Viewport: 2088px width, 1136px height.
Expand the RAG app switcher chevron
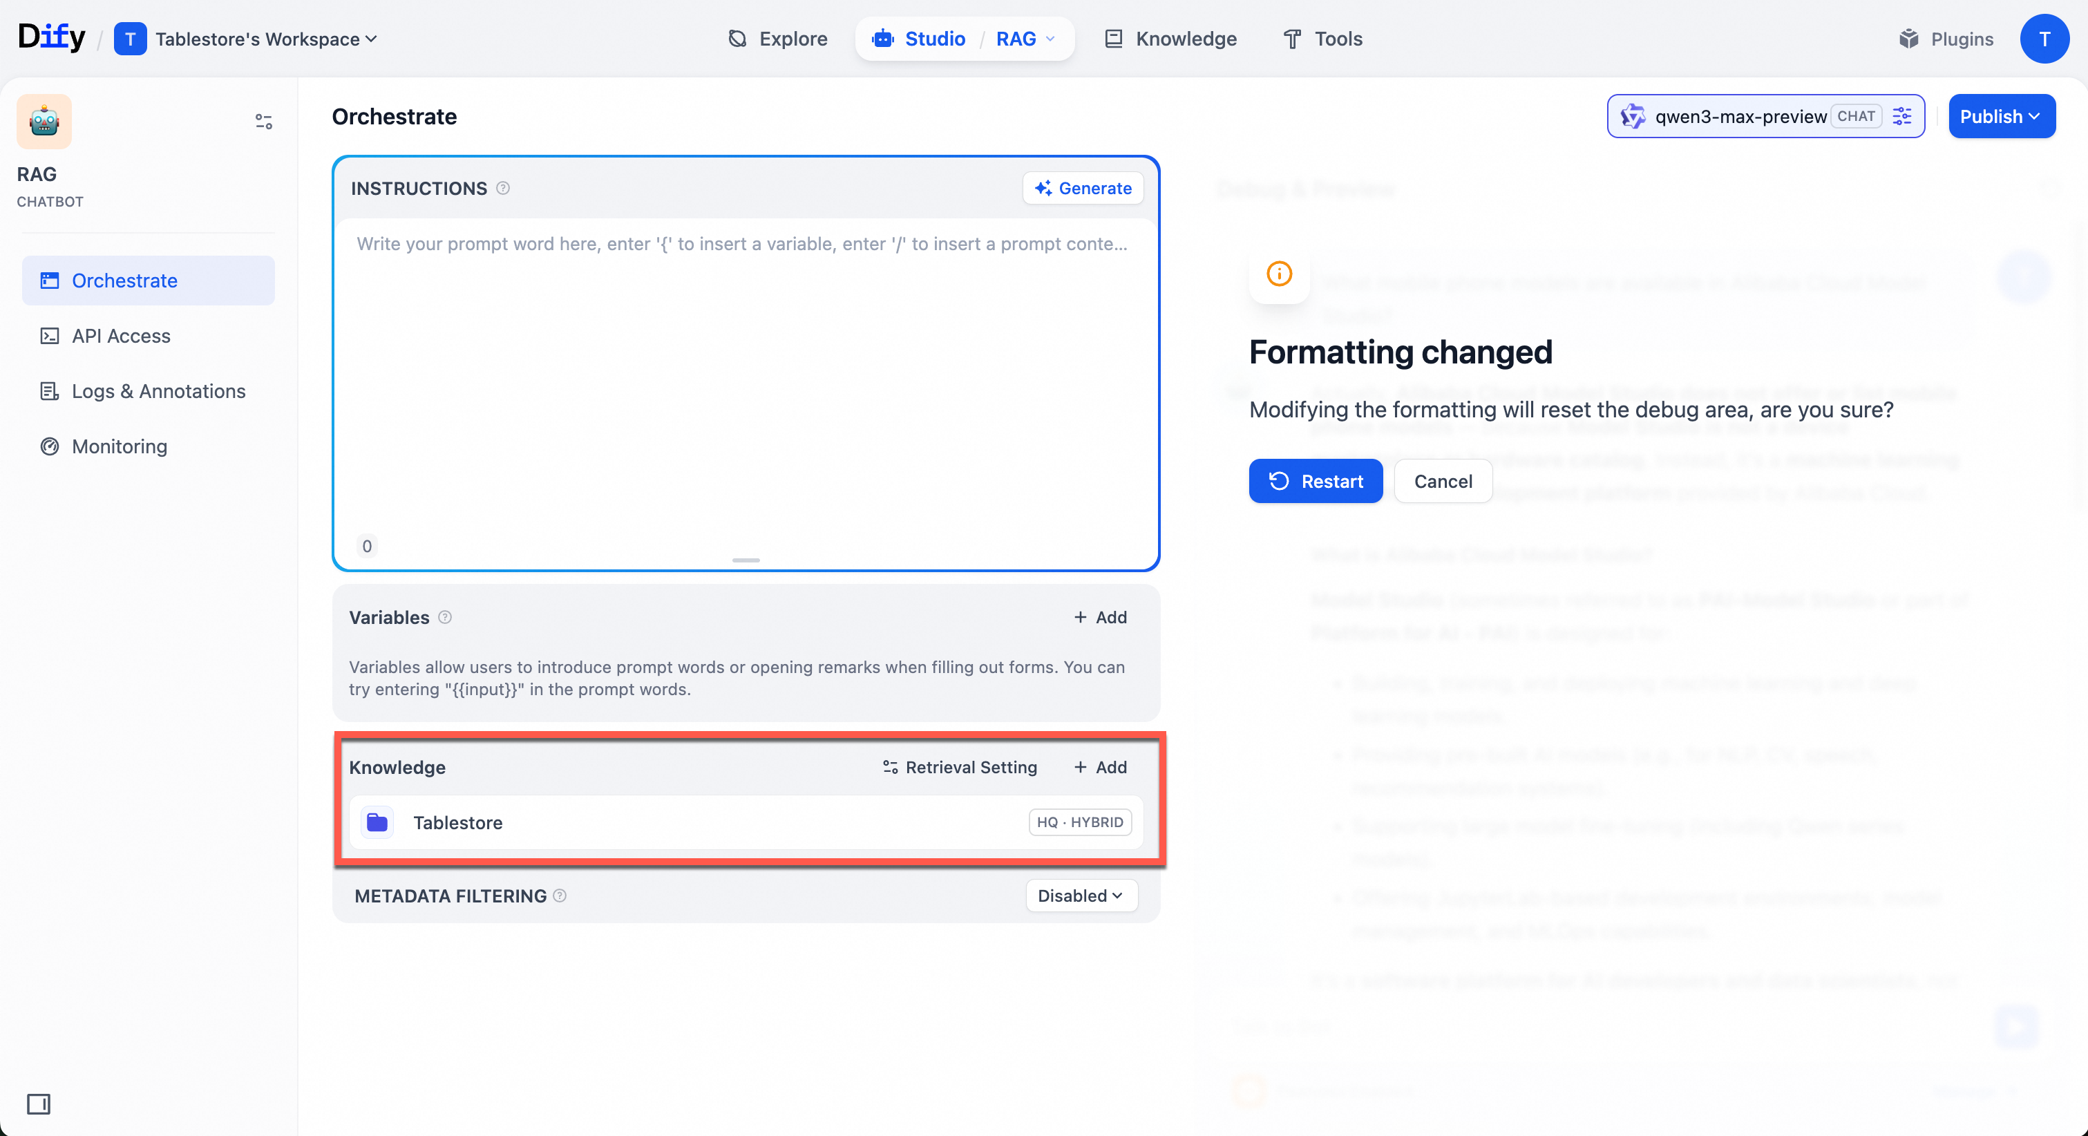pyautogui.click(x=1050, y=39)
